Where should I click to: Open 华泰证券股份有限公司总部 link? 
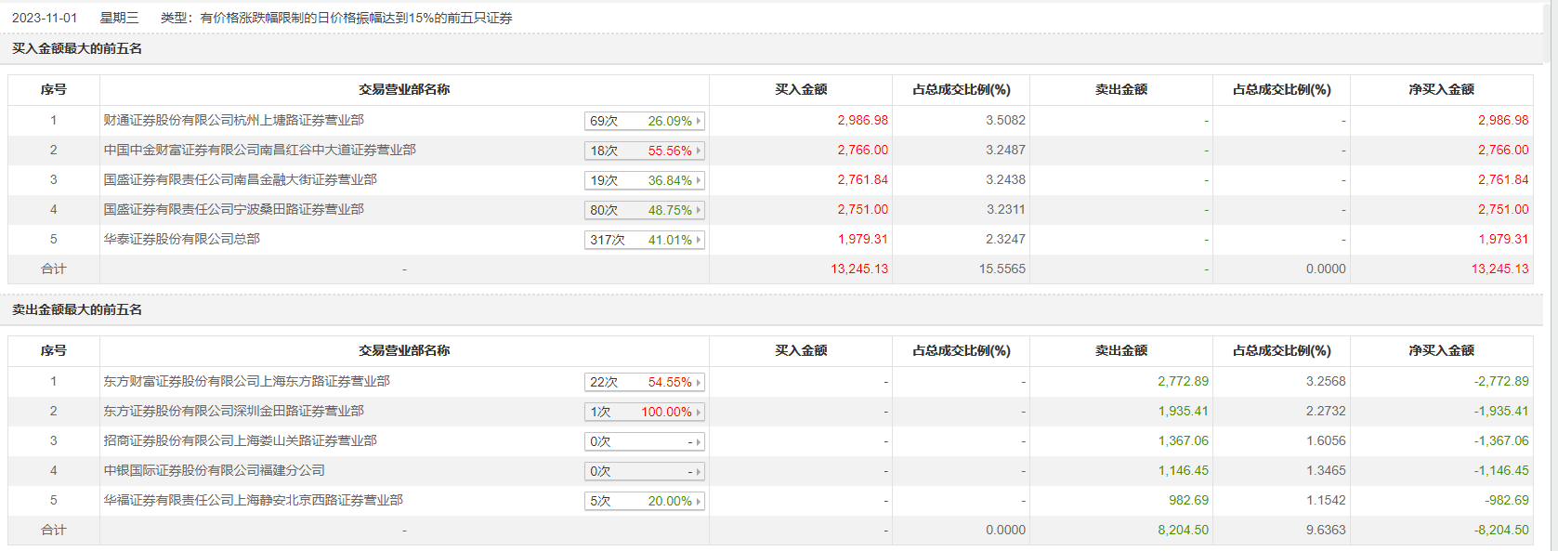coord(181,239)
